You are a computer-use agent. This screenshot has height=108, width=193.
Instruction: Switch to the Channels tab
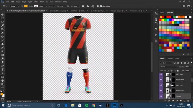pyautogui.click(x=169, y=58)
